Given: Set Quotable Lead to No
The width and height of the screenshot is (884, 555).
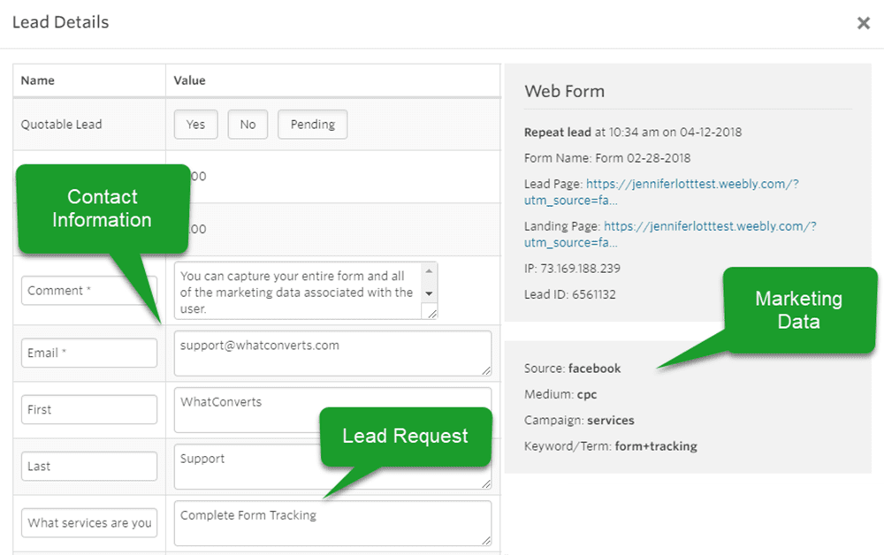Looking at the screenshot, I should coord(248,124).
